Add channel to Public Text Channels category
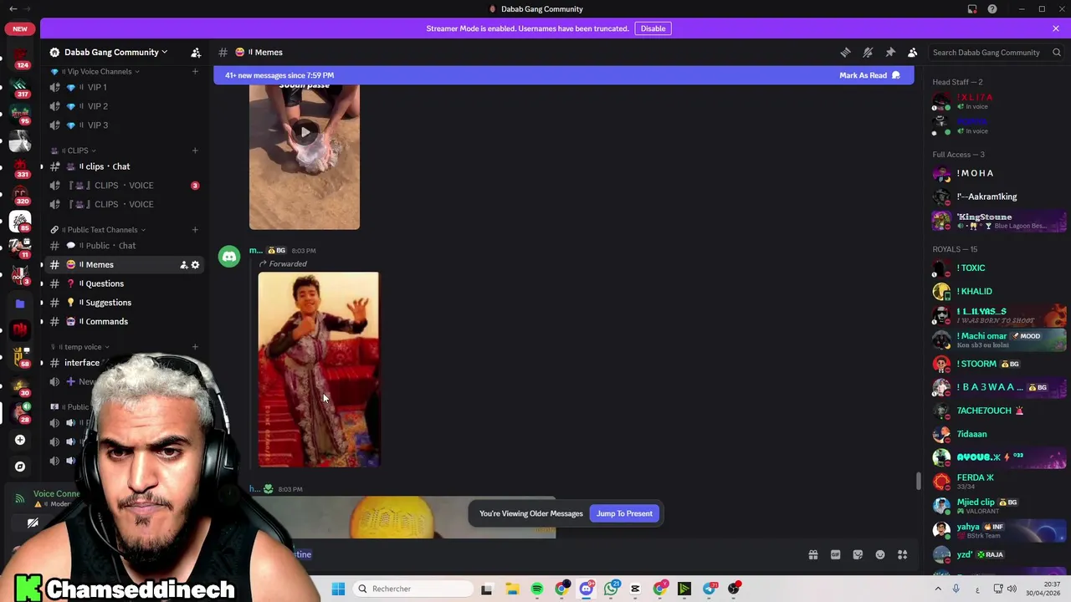The image size is (1071, 602). point(195,229)
